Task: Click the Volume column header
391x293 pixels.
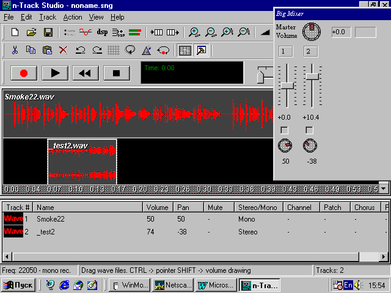Action: pos(158,208)
